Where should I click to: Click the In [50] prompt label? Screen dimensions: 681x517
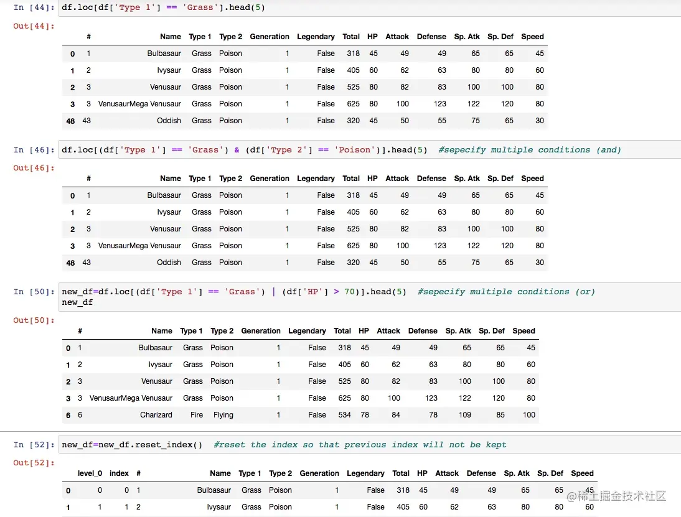click(x=34, y=292)
